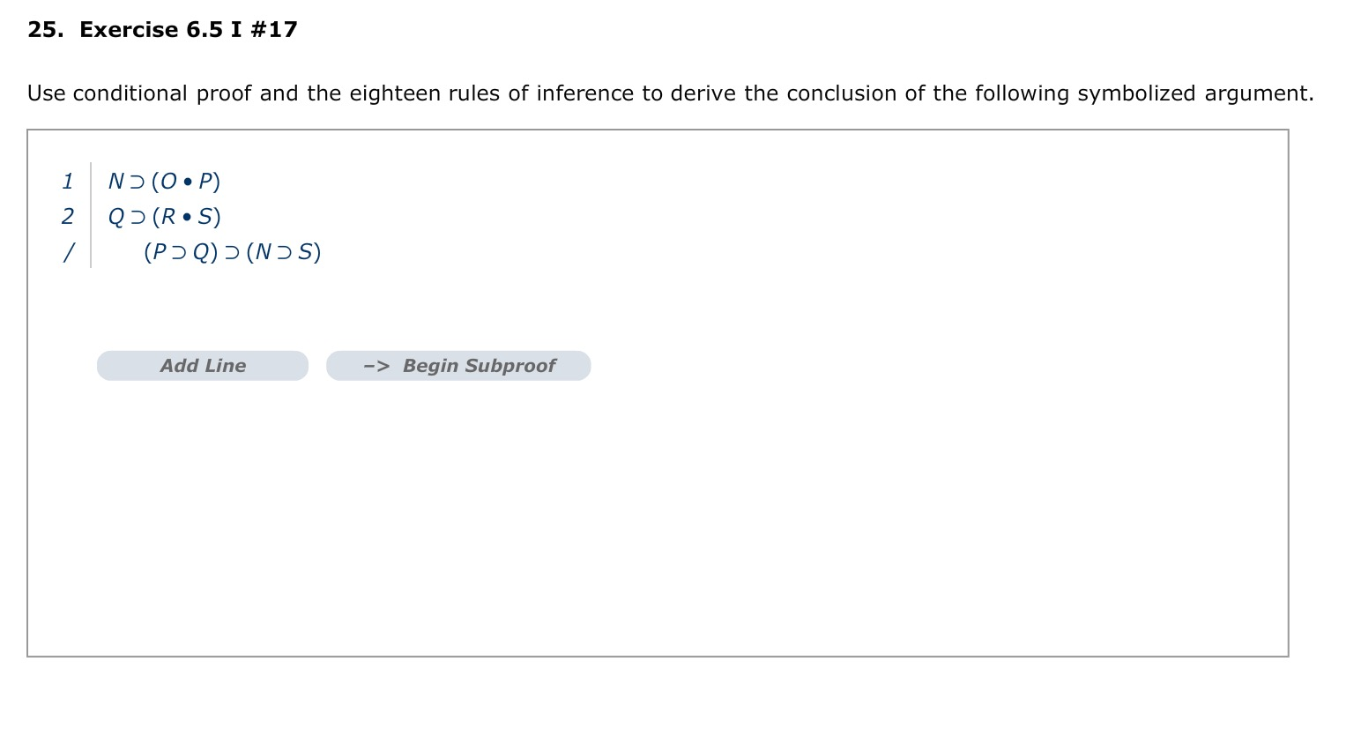Click the dot operator in Q ⊃ (R • S)

point(186,217)
